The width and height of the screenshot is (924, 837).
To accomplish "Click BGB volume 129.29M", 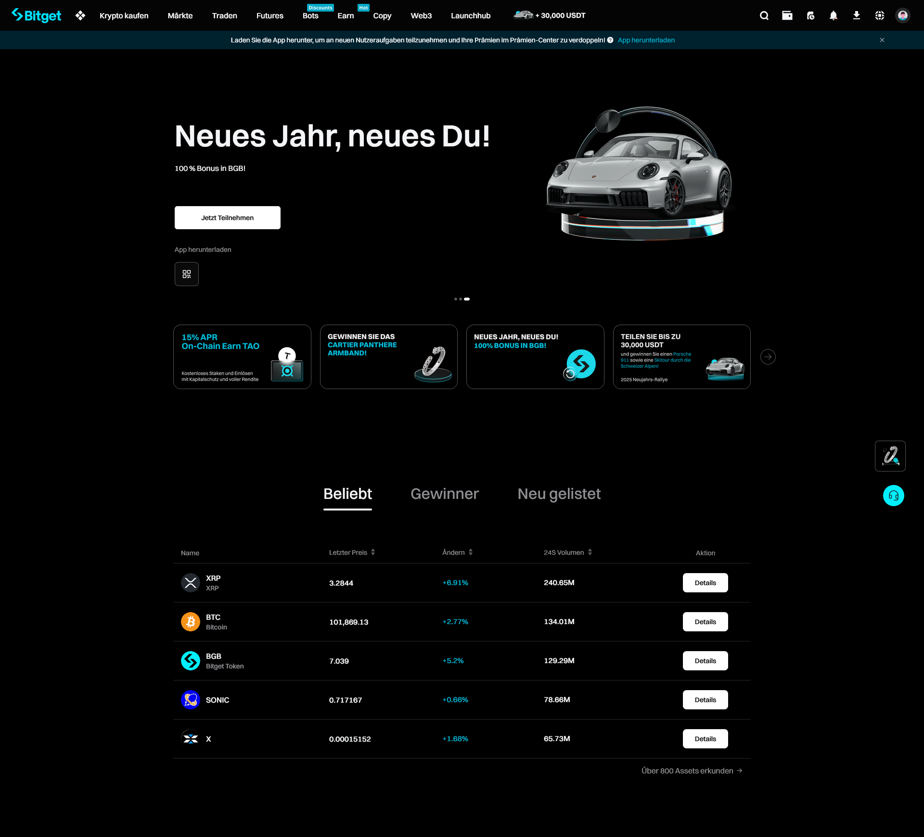I will pyautogui.click(x=559, y=661).
